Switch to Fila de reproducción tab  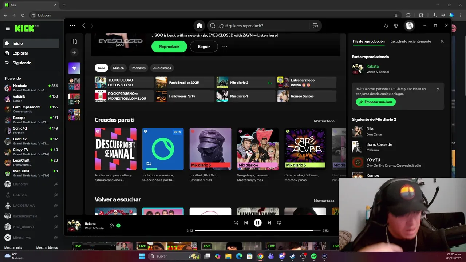tap(369, 41)
